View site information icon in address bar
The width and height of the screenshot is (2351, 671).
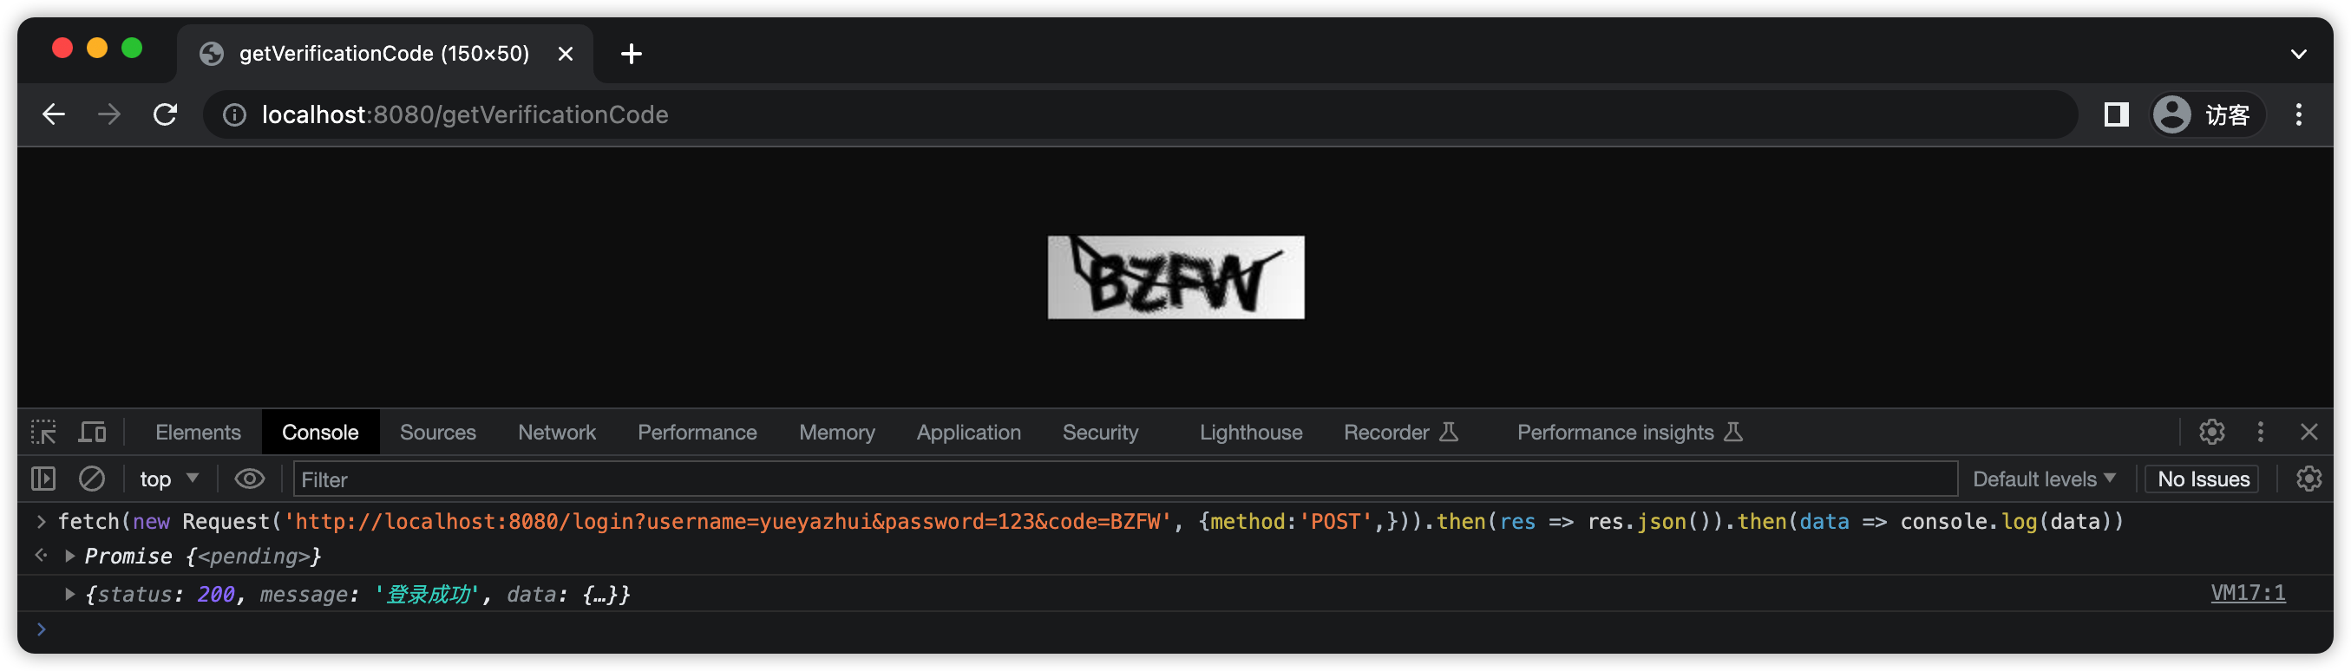[x=234, y=115]
